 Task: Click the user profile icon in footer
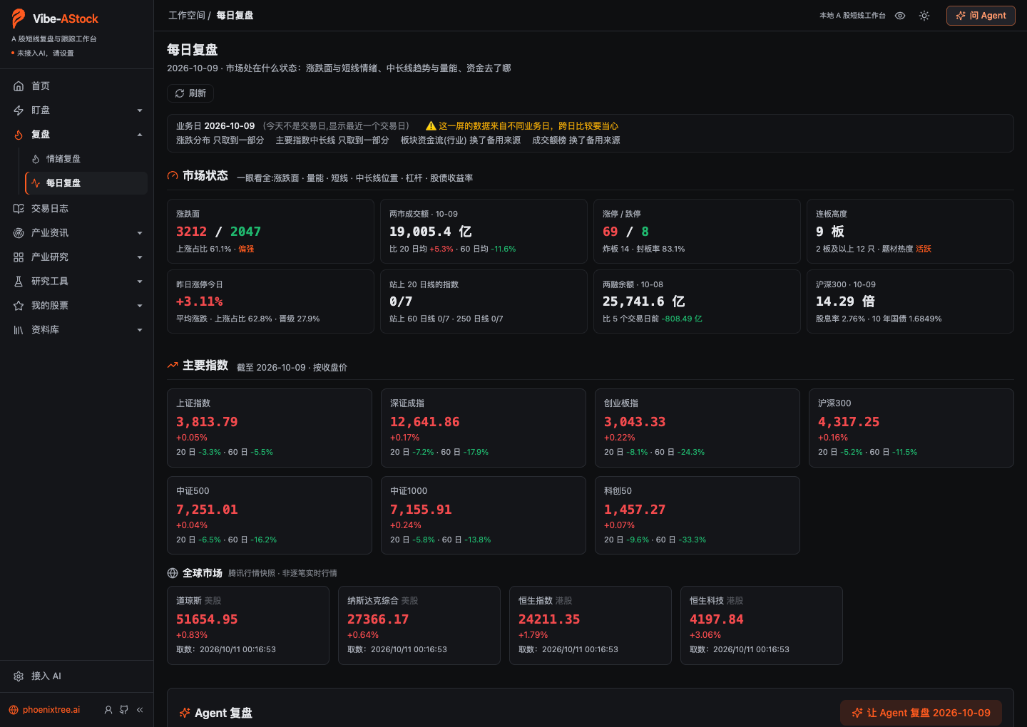[108, 710]
